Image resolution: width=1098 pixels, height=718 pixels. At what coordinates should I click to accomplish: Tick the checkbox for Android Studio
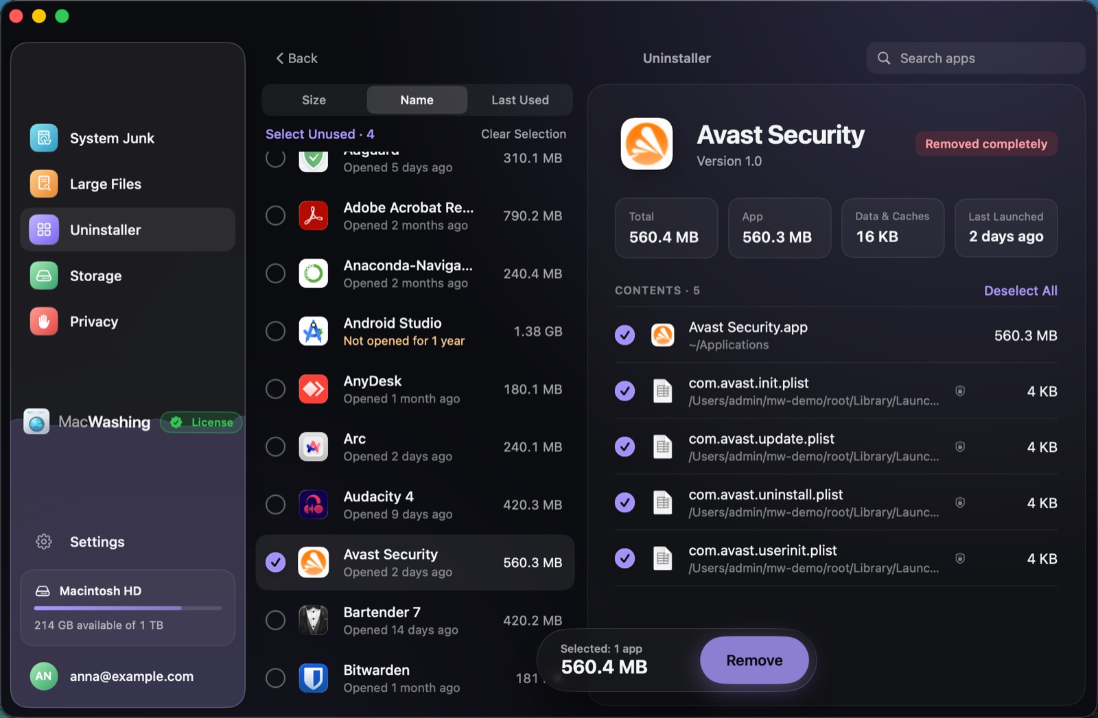276,331
